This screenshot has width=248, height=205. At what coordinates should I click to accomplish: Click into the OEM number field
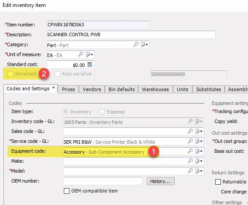[103, 181]
